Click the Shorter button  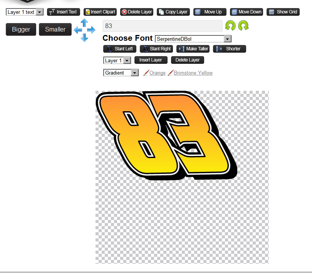click(x=230, y=49)
